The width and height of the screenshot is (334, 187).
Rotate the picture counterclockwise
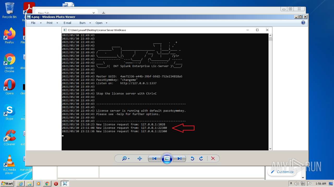pos(192,158)
